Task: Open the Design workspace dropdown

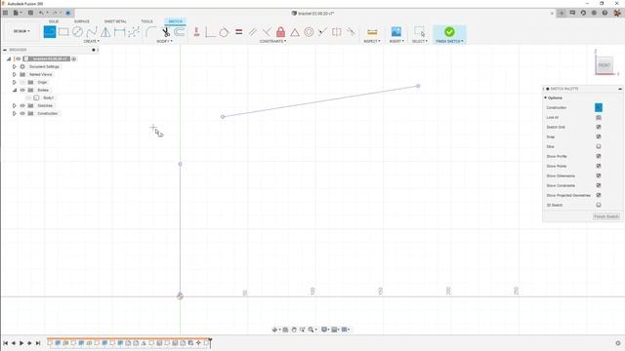Action: tap(21, 31)
